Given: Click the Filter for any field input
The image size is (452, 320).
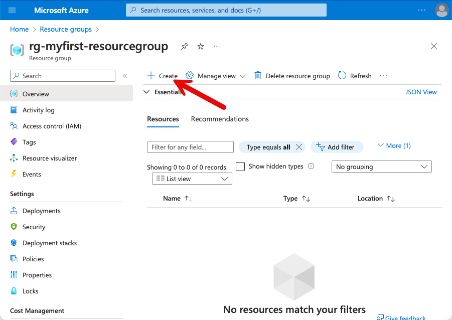Looking at the screenshot, I should [x=190, y=147].
